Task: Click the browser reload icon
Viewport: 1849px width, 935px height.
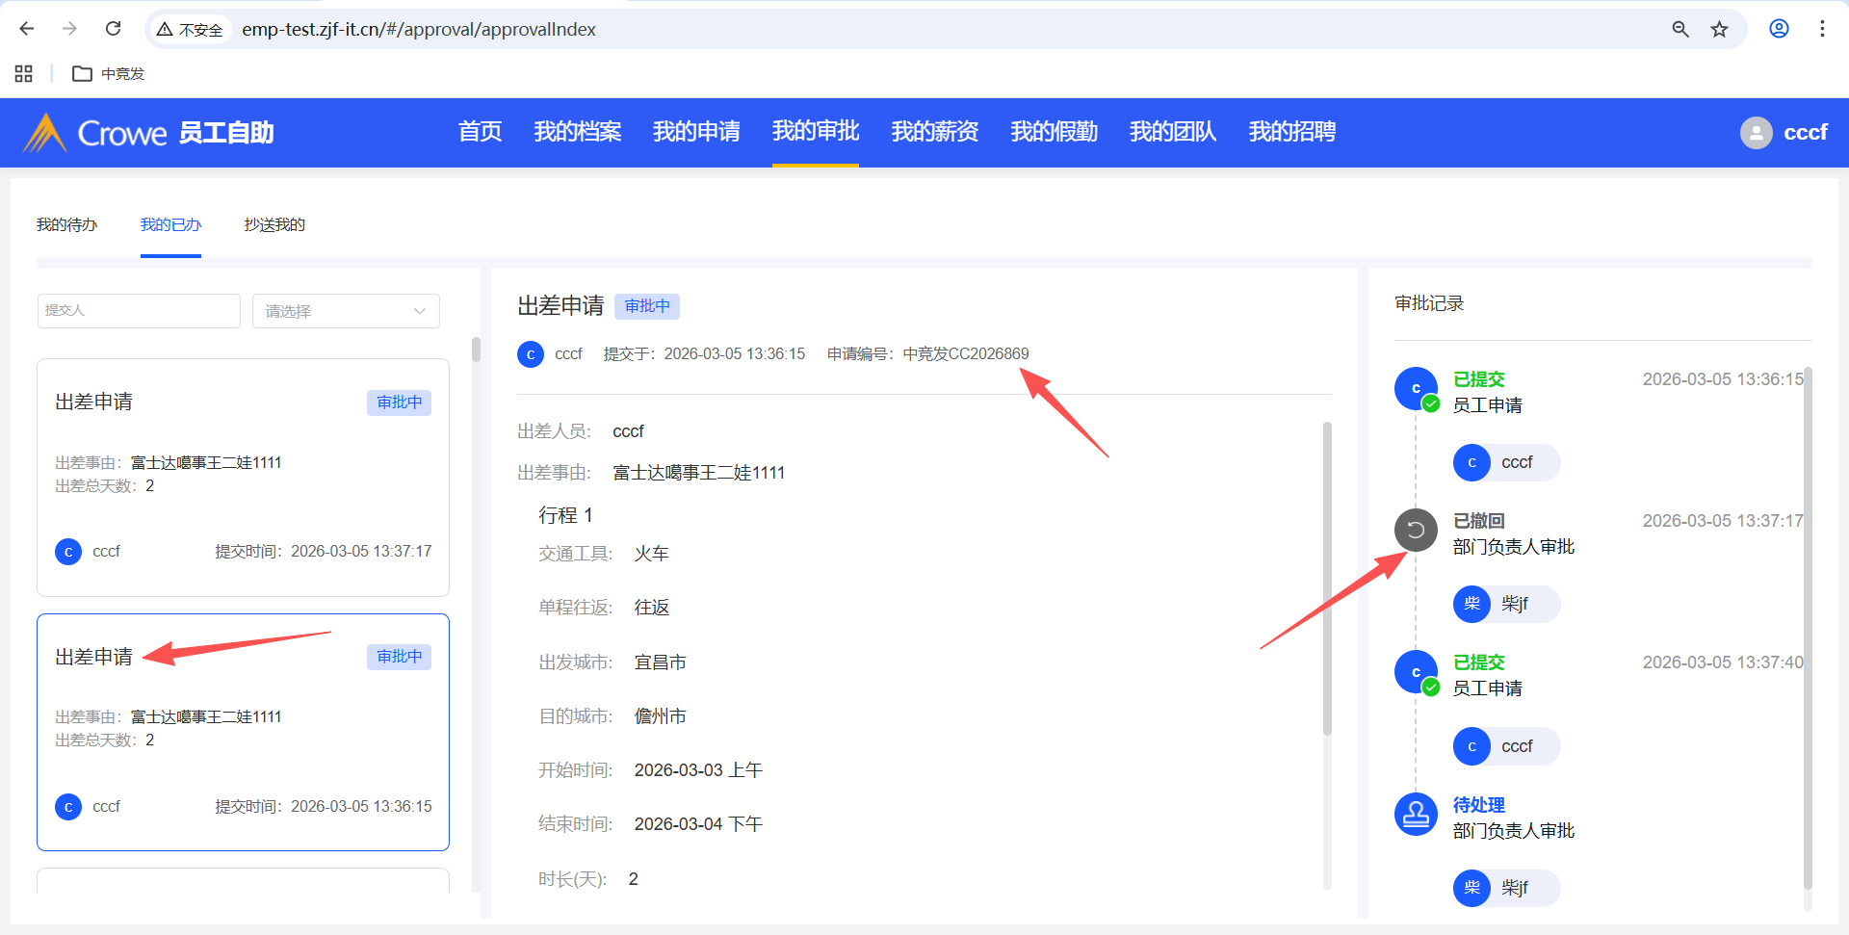Action: [114, 29]
